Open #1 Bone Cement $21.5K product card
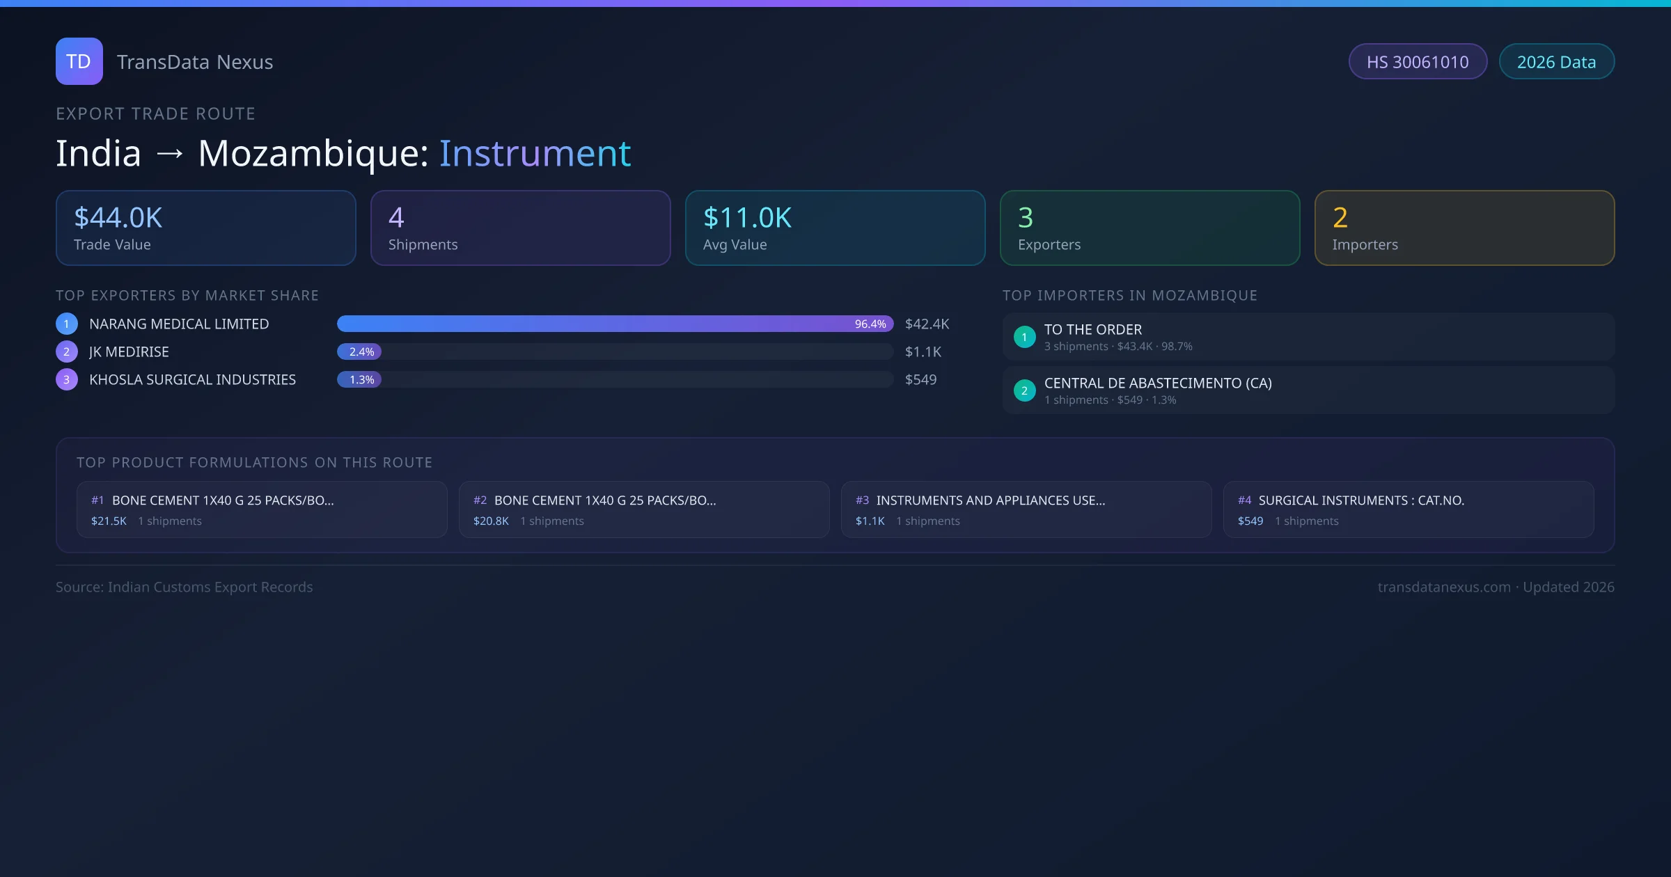This screenshot has height=877, width=1671. tap(262, 509)
